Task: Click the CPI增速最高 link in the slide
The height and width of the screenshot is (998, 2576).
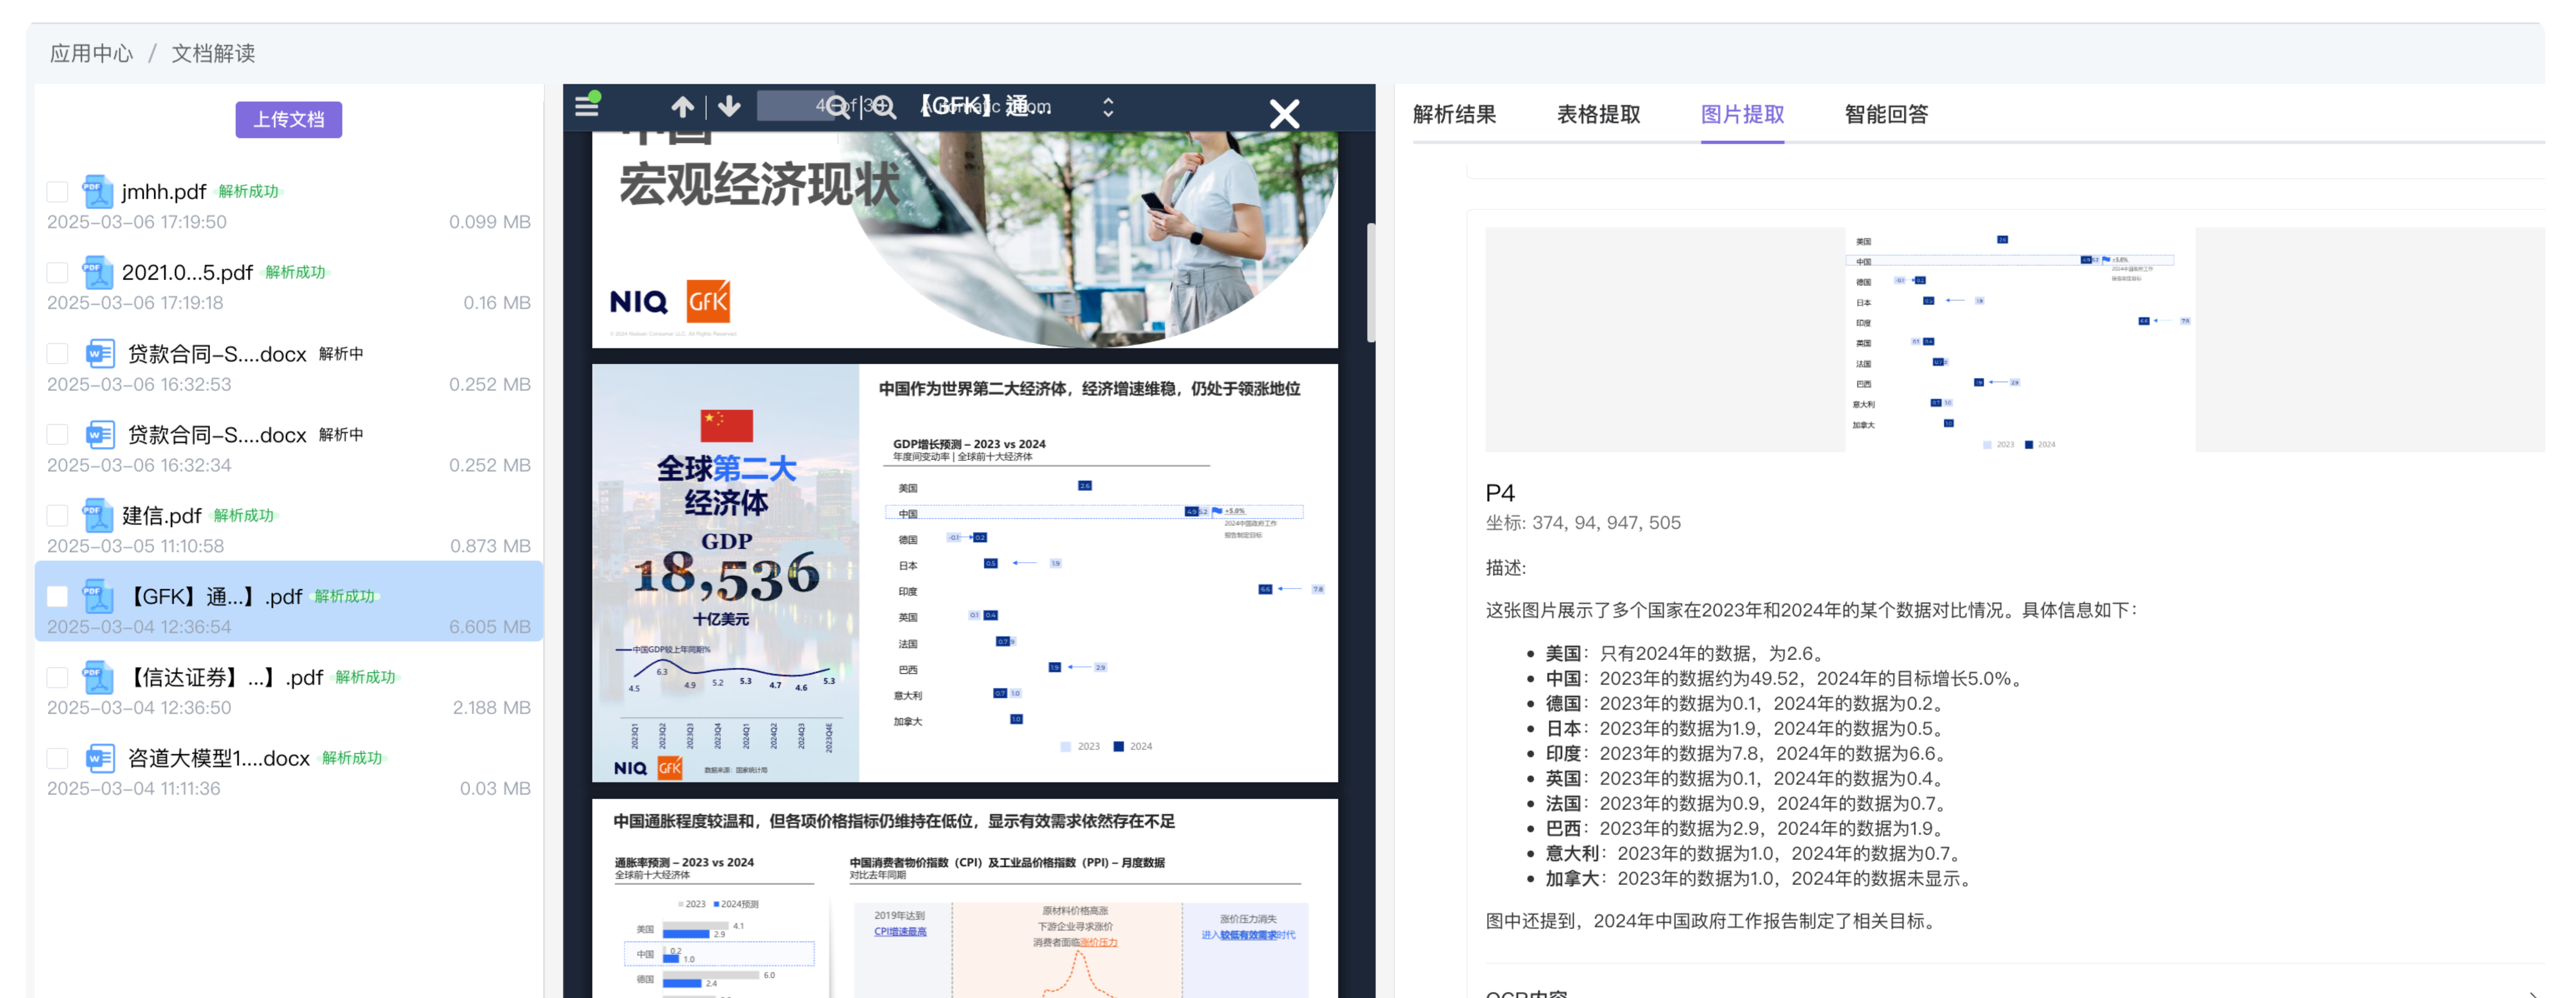Action: point(900,931)
